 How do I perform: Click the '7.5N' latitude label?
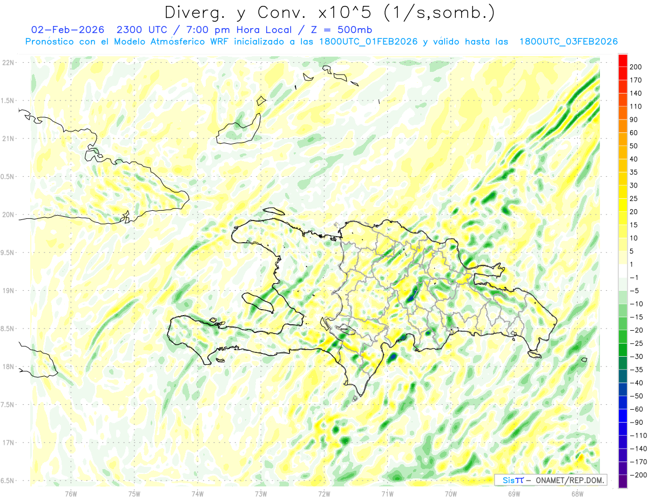(8, 404)
